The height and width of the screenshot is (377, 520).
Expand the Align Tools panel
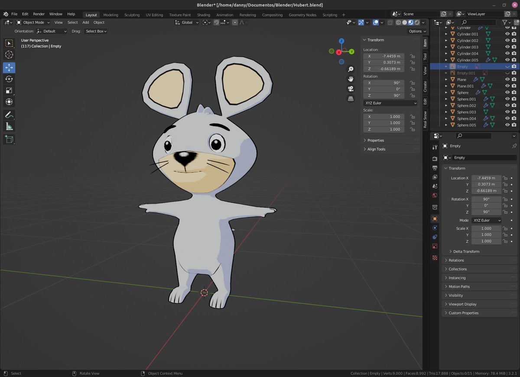click(x=376, y=149)
